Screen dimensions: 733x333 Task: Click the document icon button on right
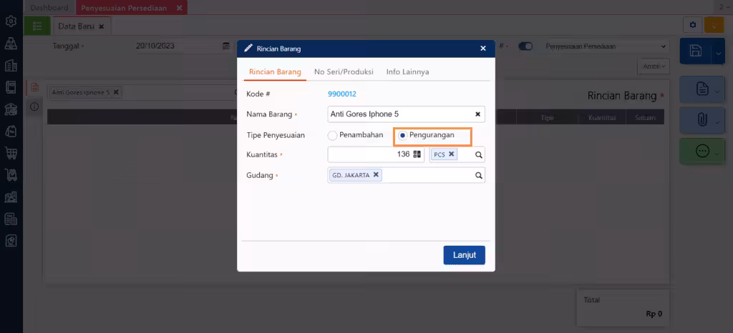pos(702,89)
